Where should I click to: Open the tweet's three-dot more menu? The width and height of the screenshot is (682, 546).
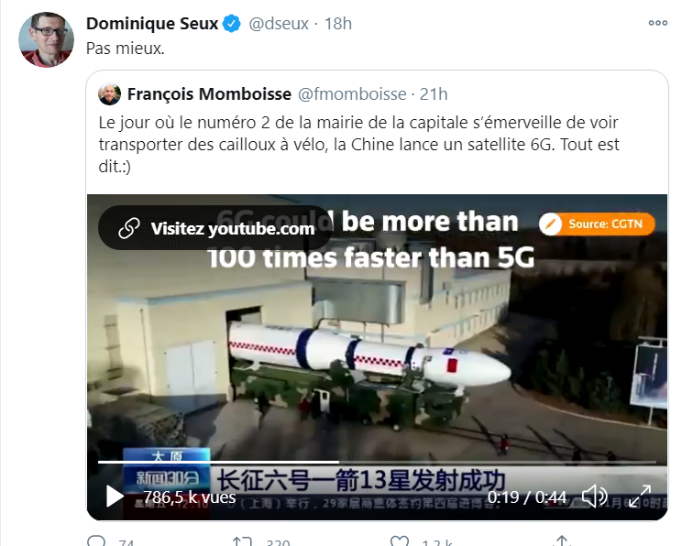(657, 23)
